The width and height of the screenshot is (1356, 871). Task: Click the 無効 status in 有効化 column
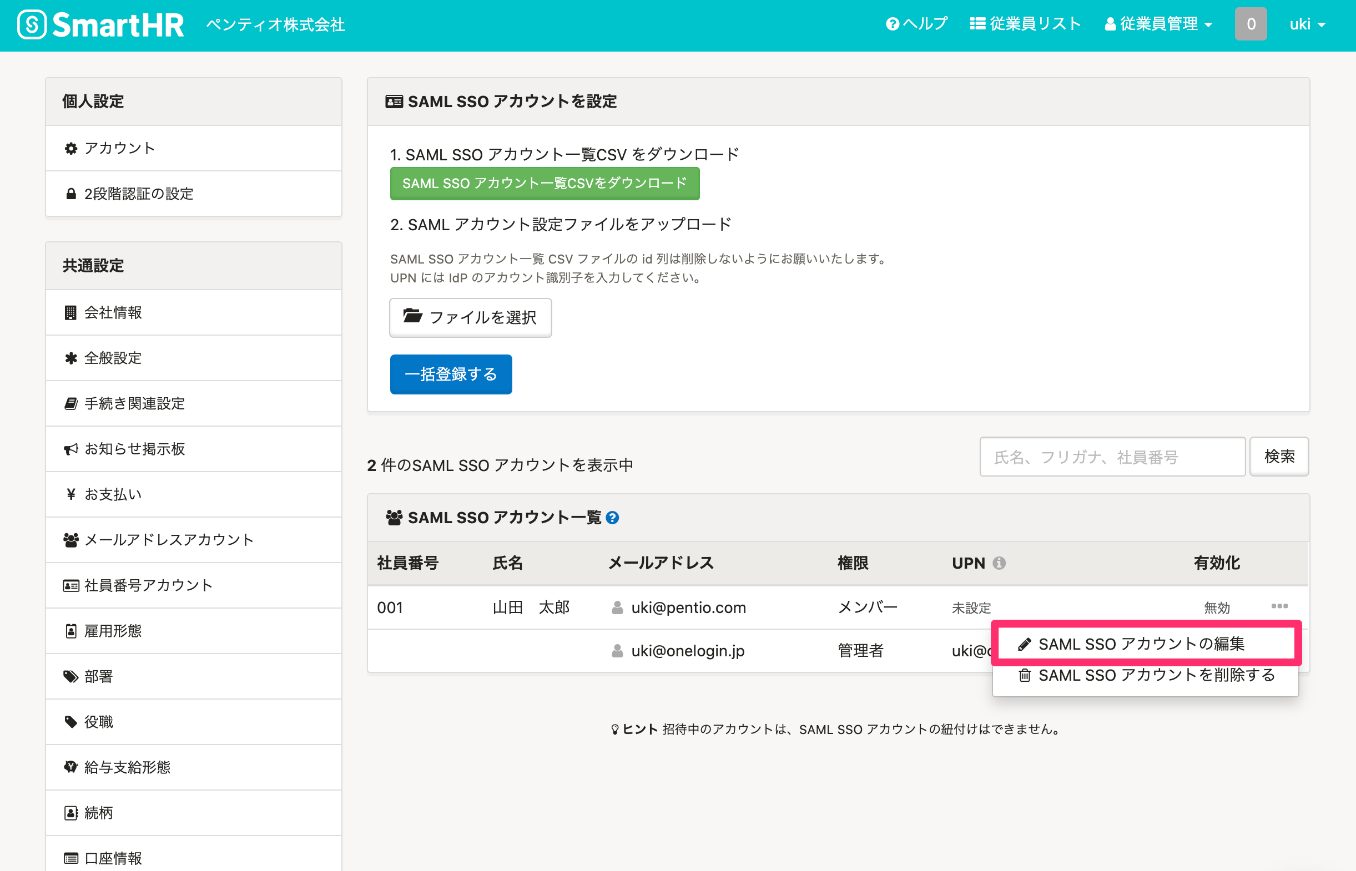[1217, 608]
